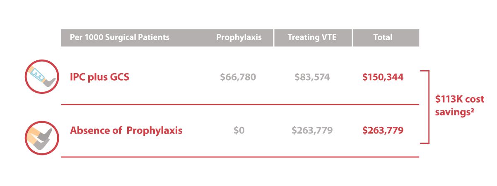The width and height of the screenshot is (497, 186).
Task: Click the $0 prophylaxis cost value
Action: [x=239, y=131]
